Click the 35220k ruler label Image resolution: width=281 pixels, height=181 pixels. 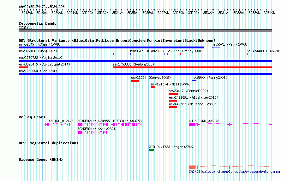click(x=87, y=13)
